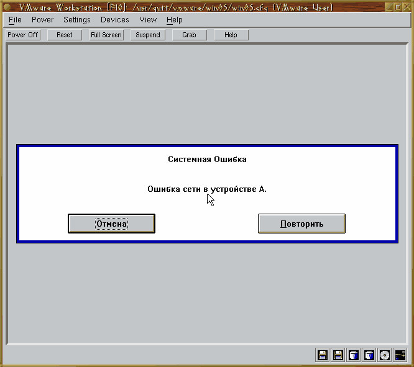Click the window menu icon in title bar

click(7, 7)
